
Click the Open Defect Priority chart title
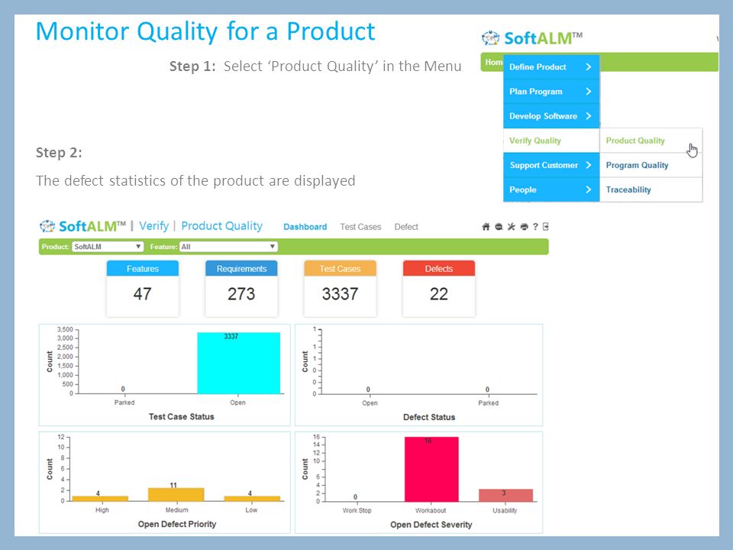coord(177,524)
